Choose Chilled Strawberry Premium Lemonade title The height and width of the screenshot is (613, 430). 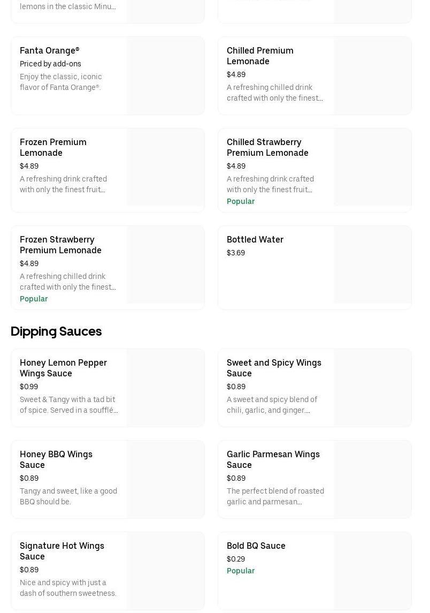click(267, 147)
